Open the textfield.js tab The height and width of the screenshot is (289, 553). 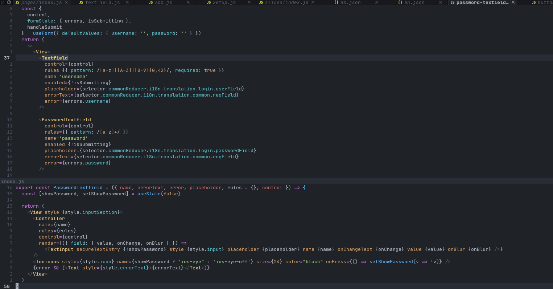pyautogui.click(x=103, y=3)
